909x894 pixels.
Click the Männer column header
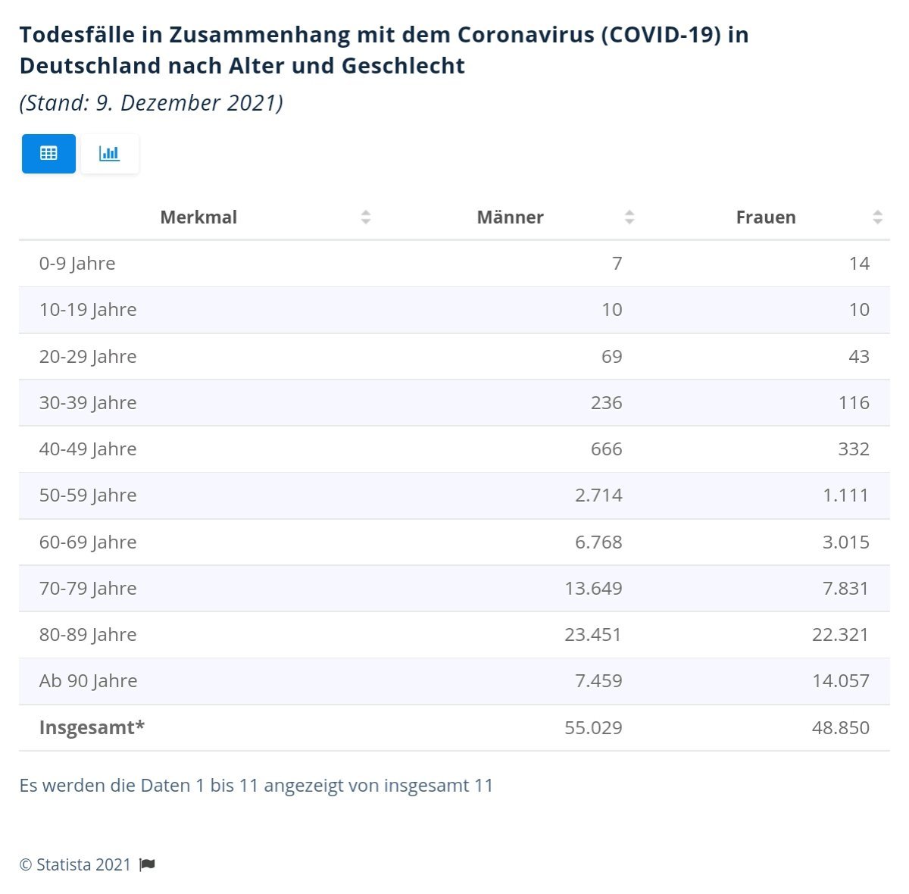[x=510, y=217]
